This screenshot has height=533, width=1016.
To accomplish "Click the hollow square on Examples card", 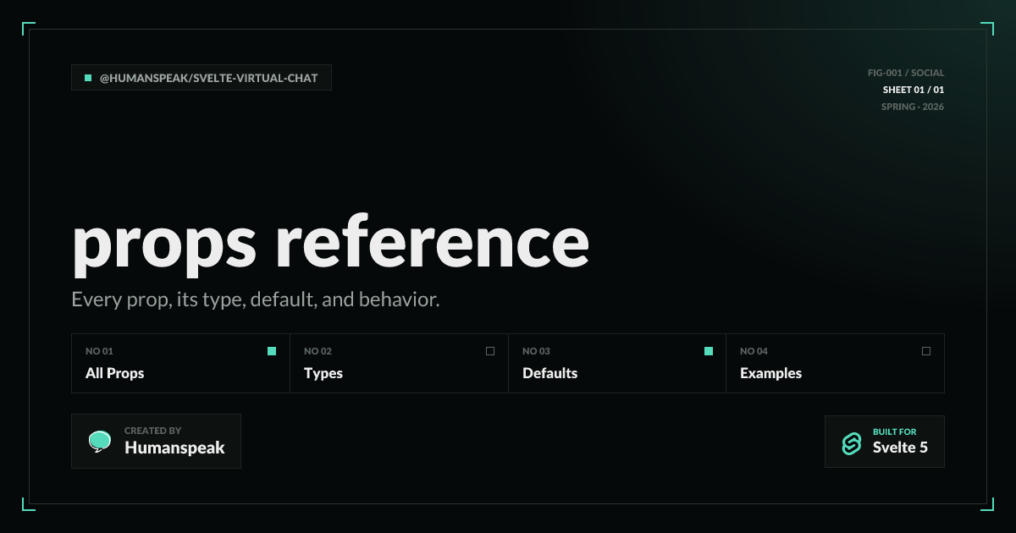I will pos(926,351).
